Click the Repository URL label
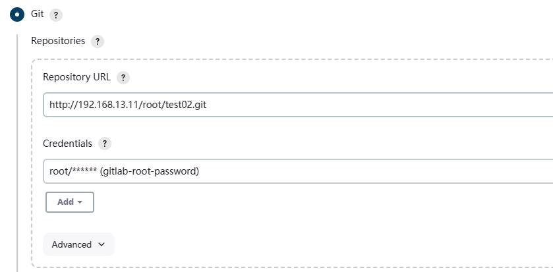Screen dimensions: 553x272 pos(76,77)
